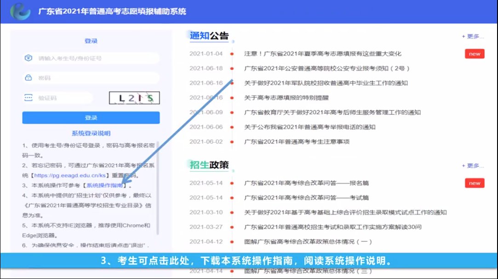Open 关于高考志愿填报的特别提醒
The image size is (498, 279).
286,98
